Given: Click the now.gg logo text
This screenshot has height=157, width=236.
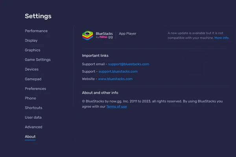Looking at the screenshot, I should click(x=106, y=37).
